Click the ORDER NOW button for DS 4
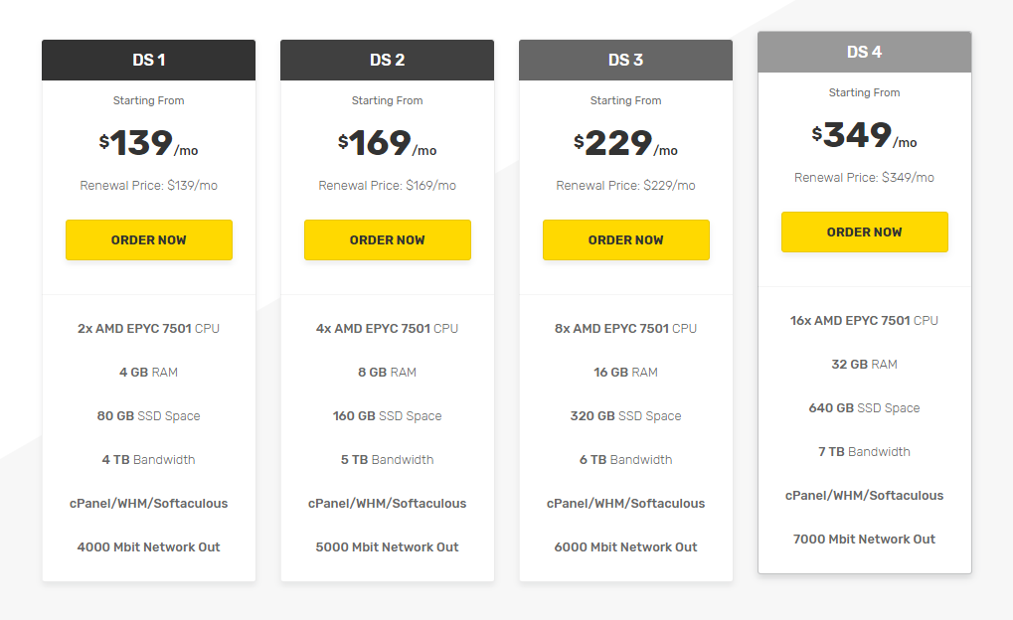 [x=864, y=232]
